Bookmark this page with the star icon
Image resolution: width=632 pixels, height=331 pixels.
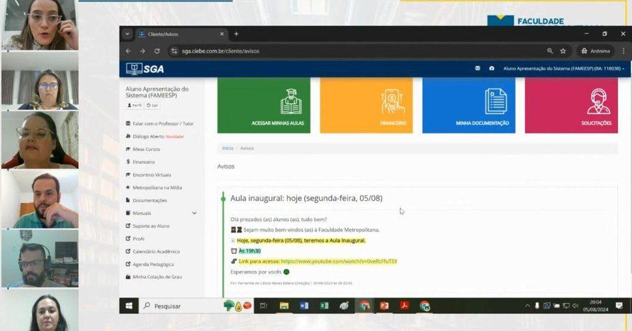tap(563, 51)
